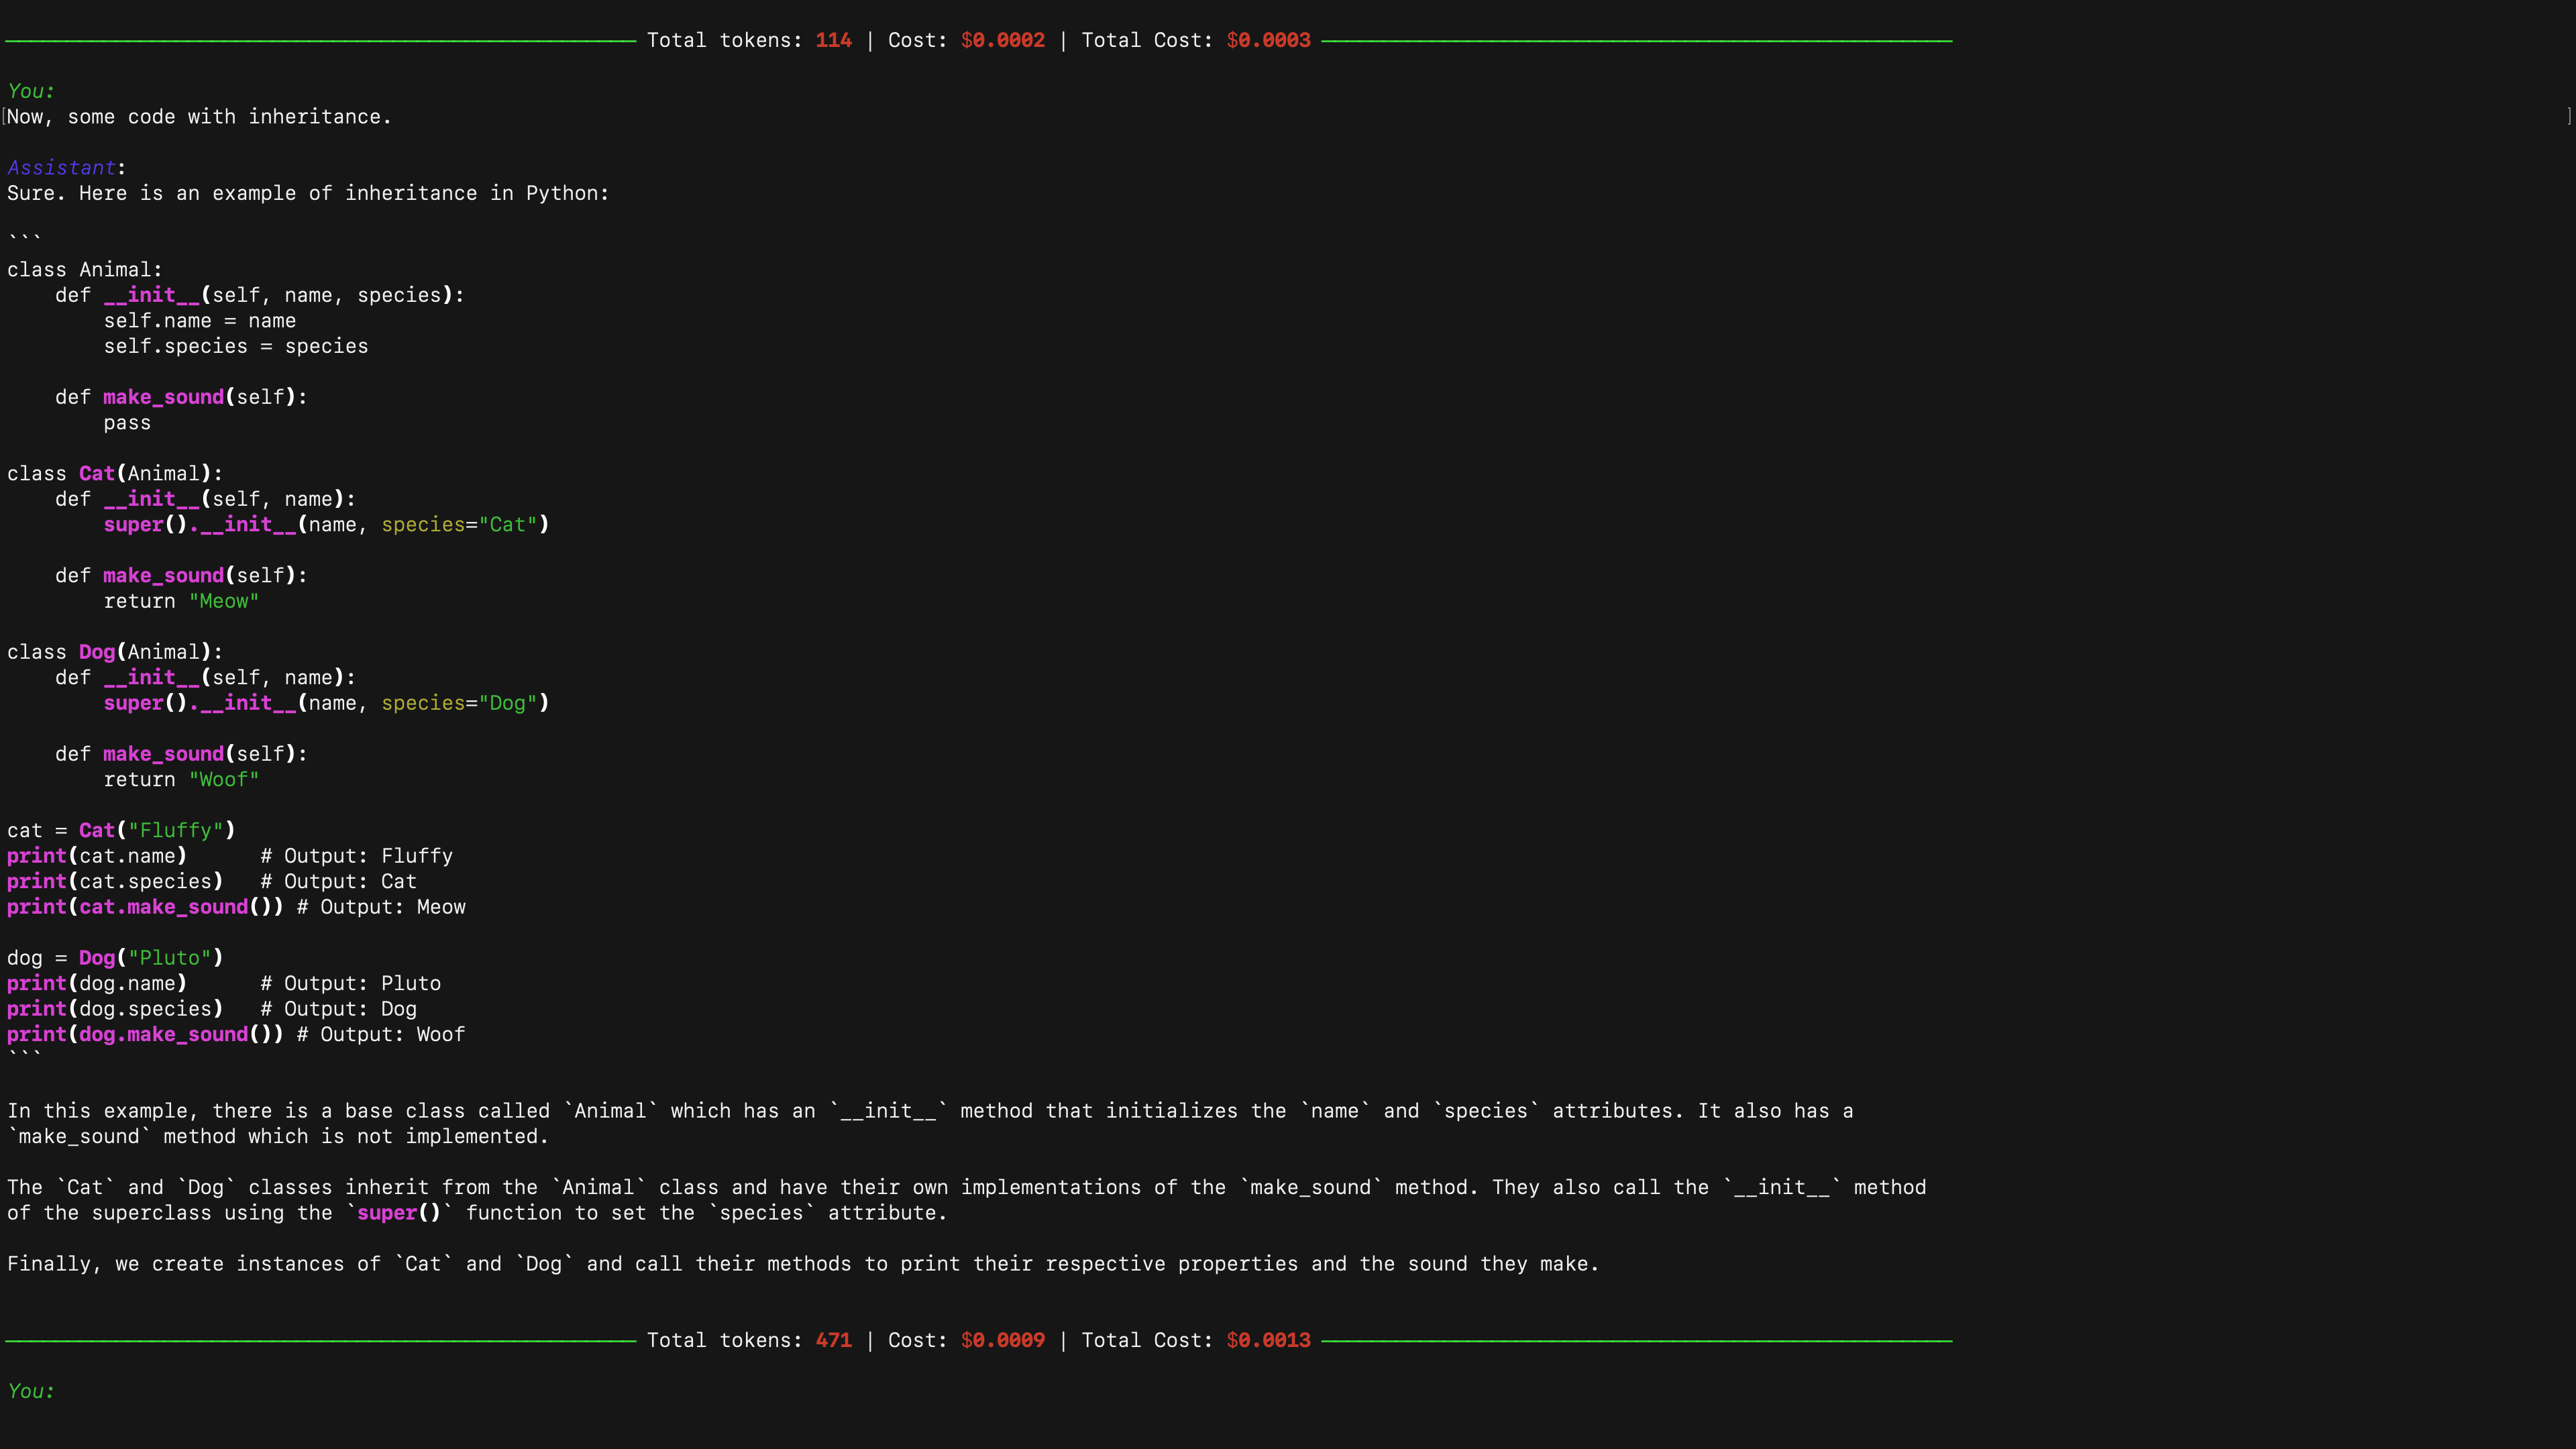Click the line 'self.name = name'

(x=200, y=321)
